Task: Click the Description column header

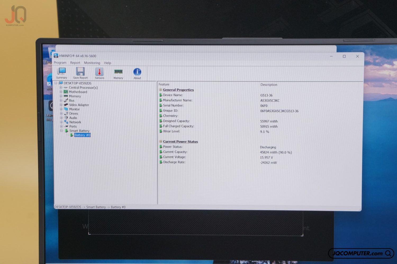Action: pyautogui.click(x=269, y=85)
